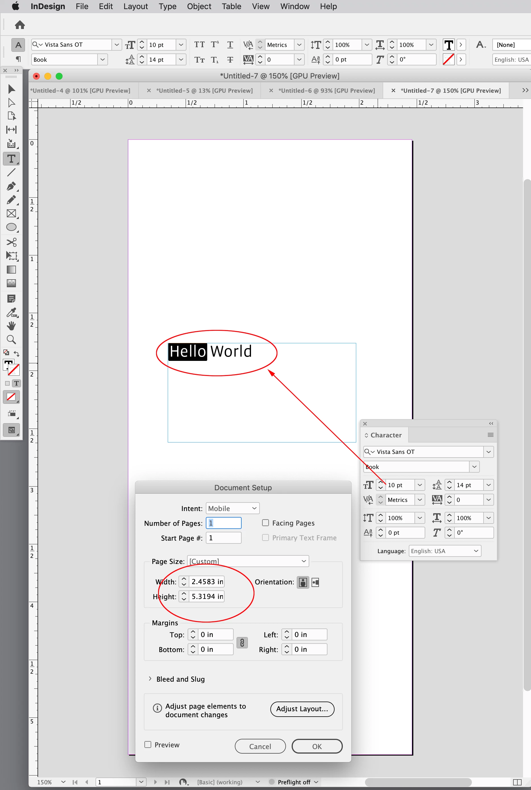Toggle margins link chain icon
531x790 pixels.
click(242, 643)
